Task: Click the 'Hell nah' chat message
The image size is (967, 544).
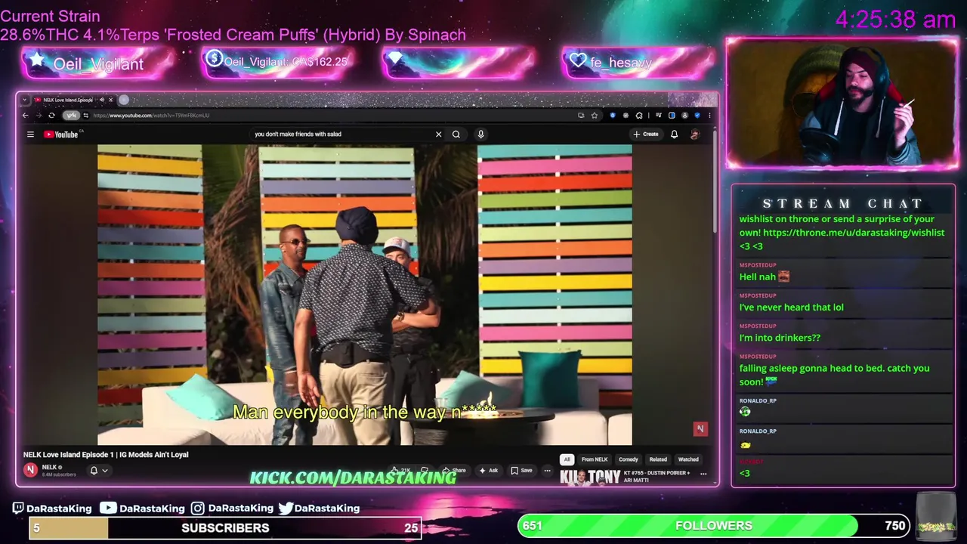Action: click(x=764, y=277)
